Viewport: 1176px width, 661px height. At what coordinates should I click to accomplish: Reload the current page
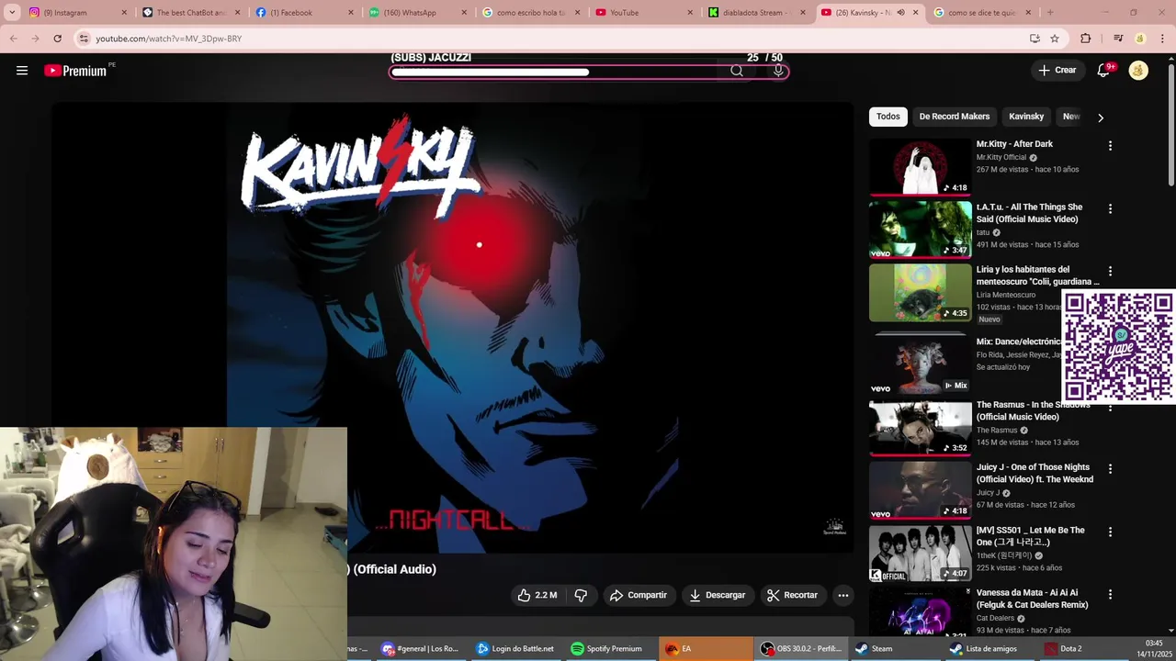(57, 39)
